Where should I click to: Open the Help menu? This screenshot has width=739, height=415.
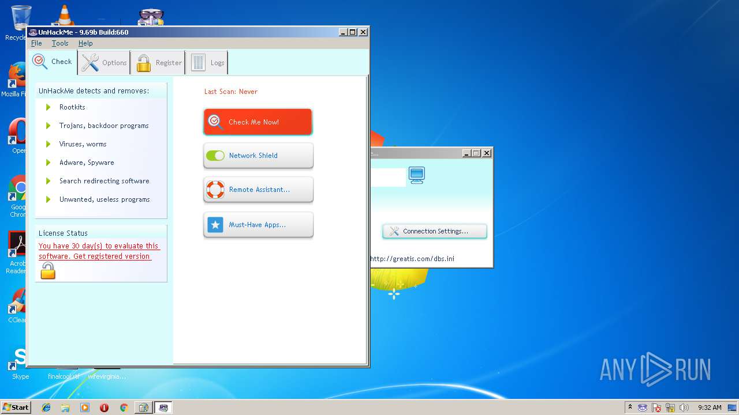coord(85,43)
